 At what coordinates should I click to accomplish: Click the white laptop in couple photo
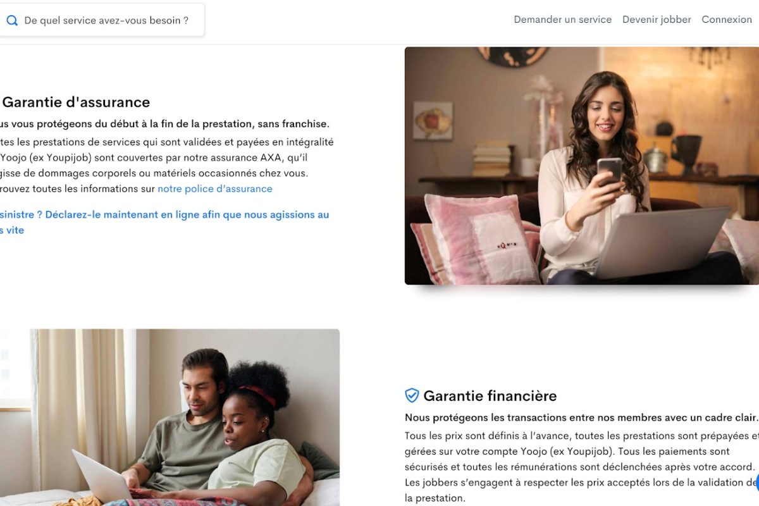pos(101,476)
